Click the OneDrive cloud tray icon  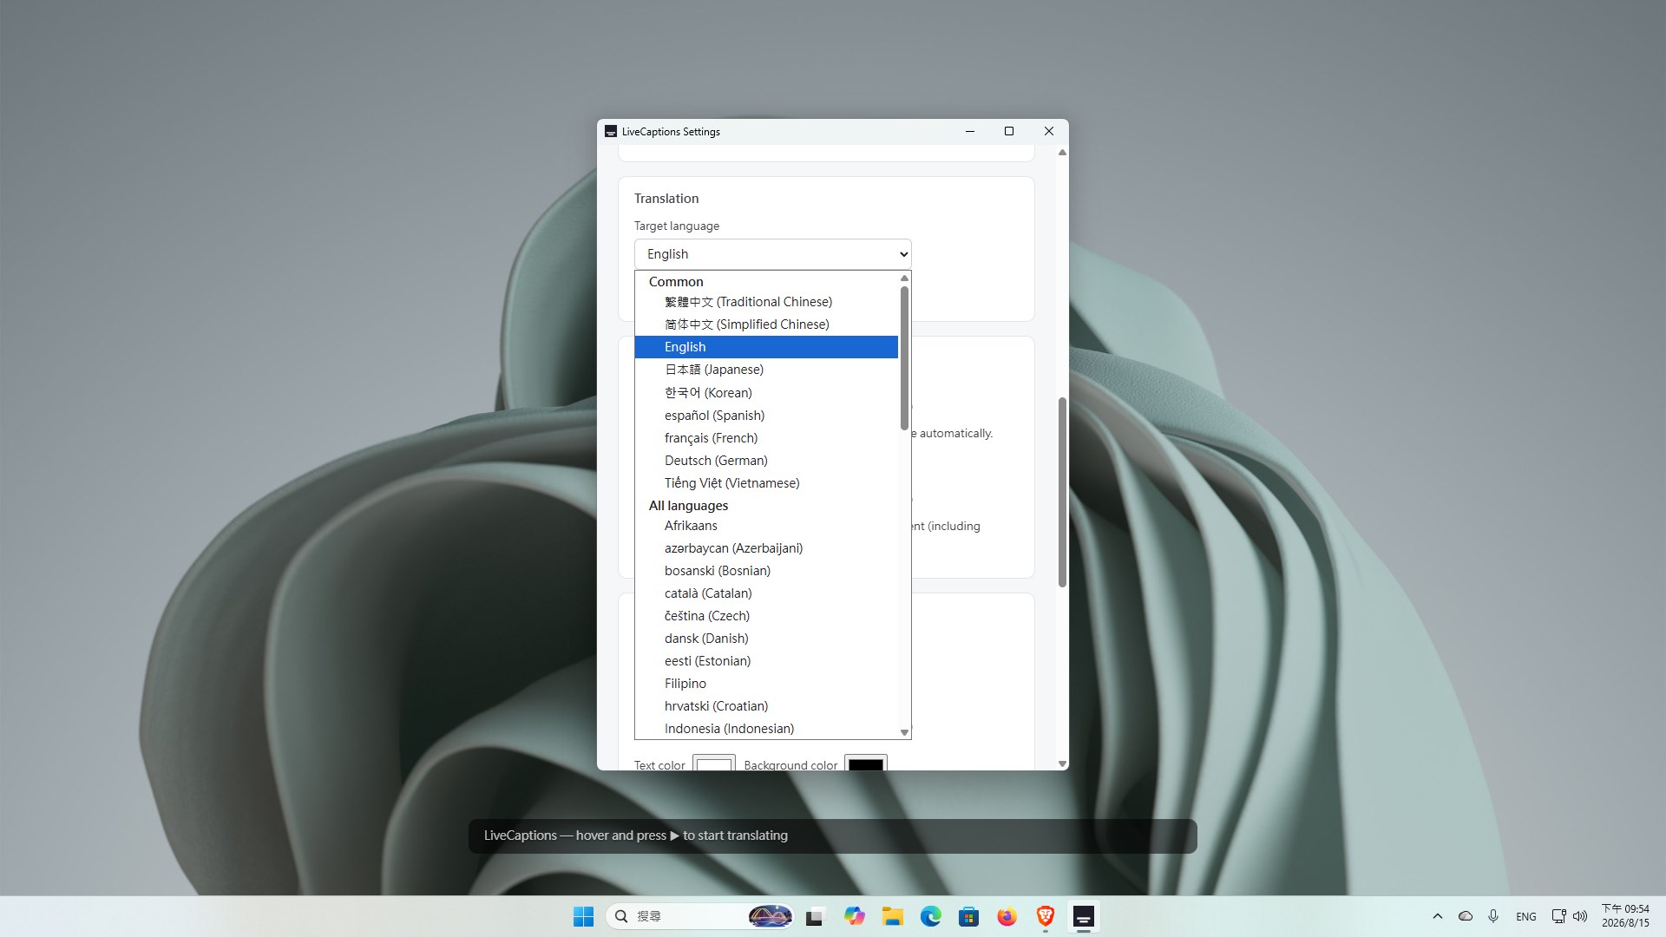tap(1466, 916)
